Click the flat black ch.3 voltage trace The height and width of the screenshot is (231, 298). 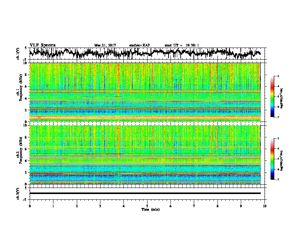pyautogui.click(x=145, y=193)
